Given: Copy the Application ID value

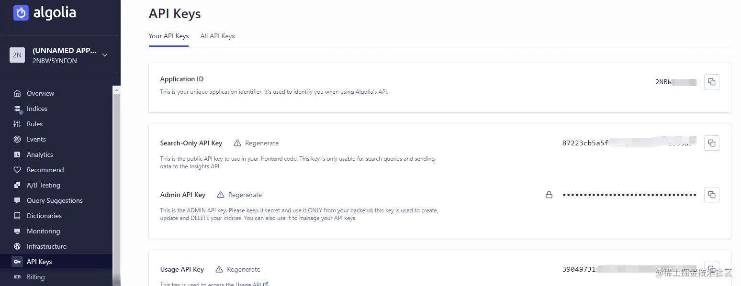Looking at the screenshot, I should 712,82.
